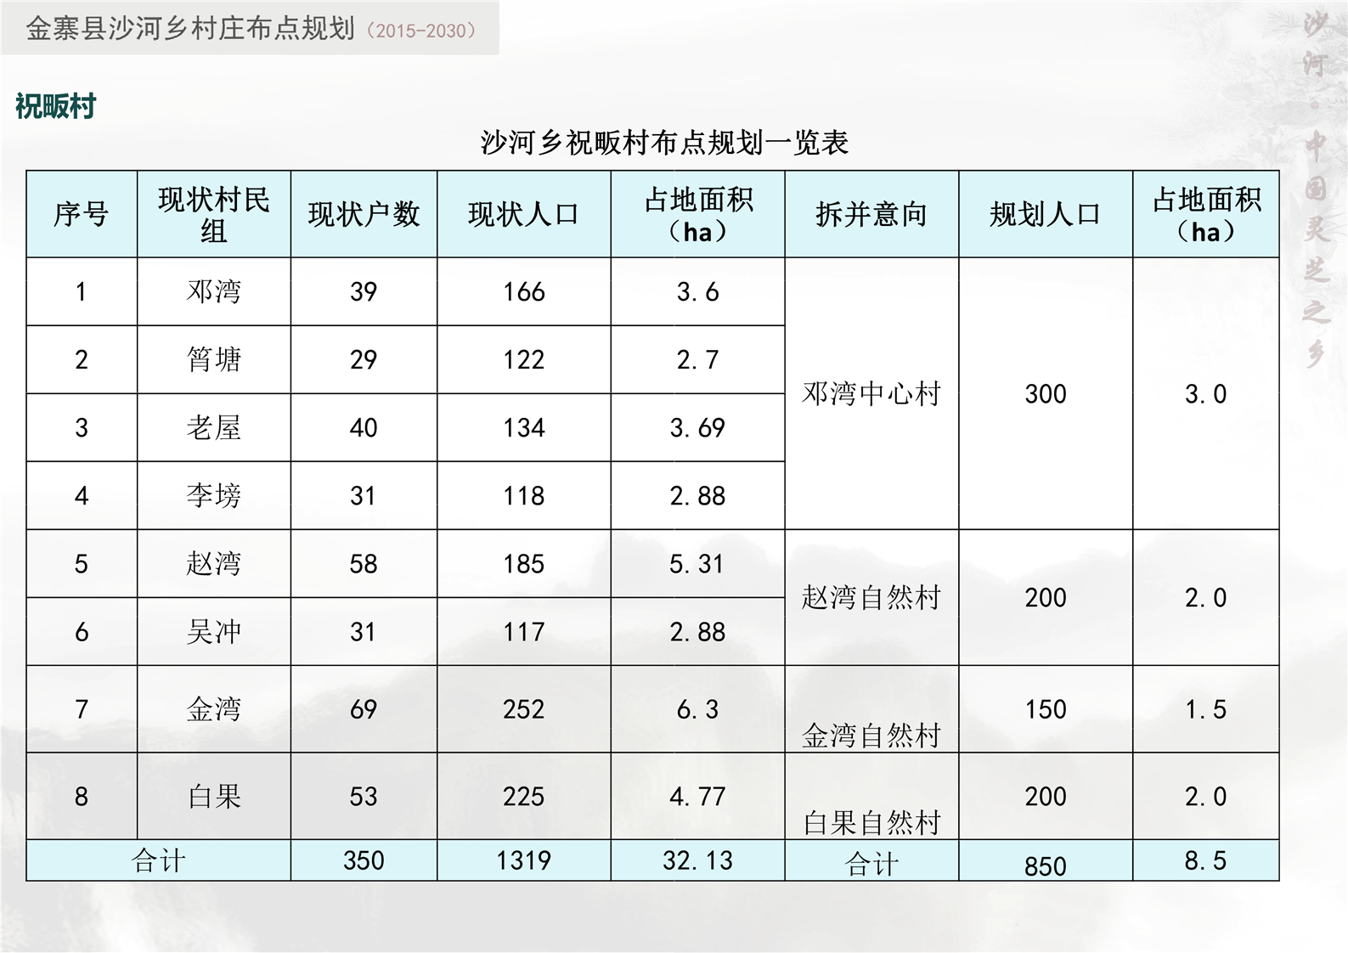Select village group cell 邓湾

pyautogui.click(x=214, y=291)
